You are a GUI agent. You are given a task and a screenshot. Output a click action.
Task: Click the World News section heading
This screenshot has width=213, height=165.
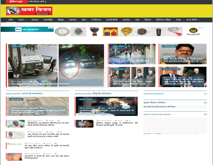(93, 94)
